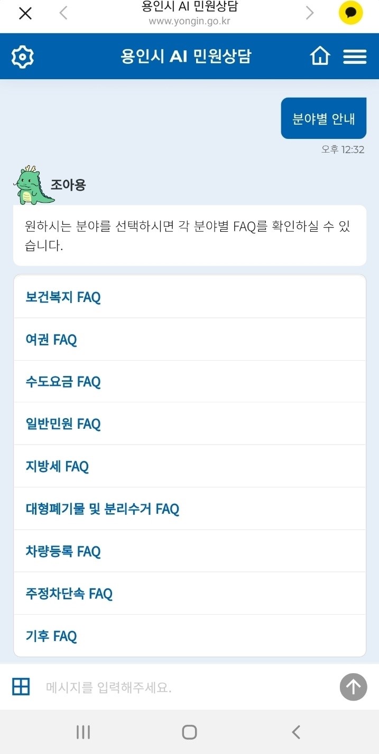The width and height of the screenshot is (379, 754).
Task: Navigate forward with the right chevron
Action: 310,13
